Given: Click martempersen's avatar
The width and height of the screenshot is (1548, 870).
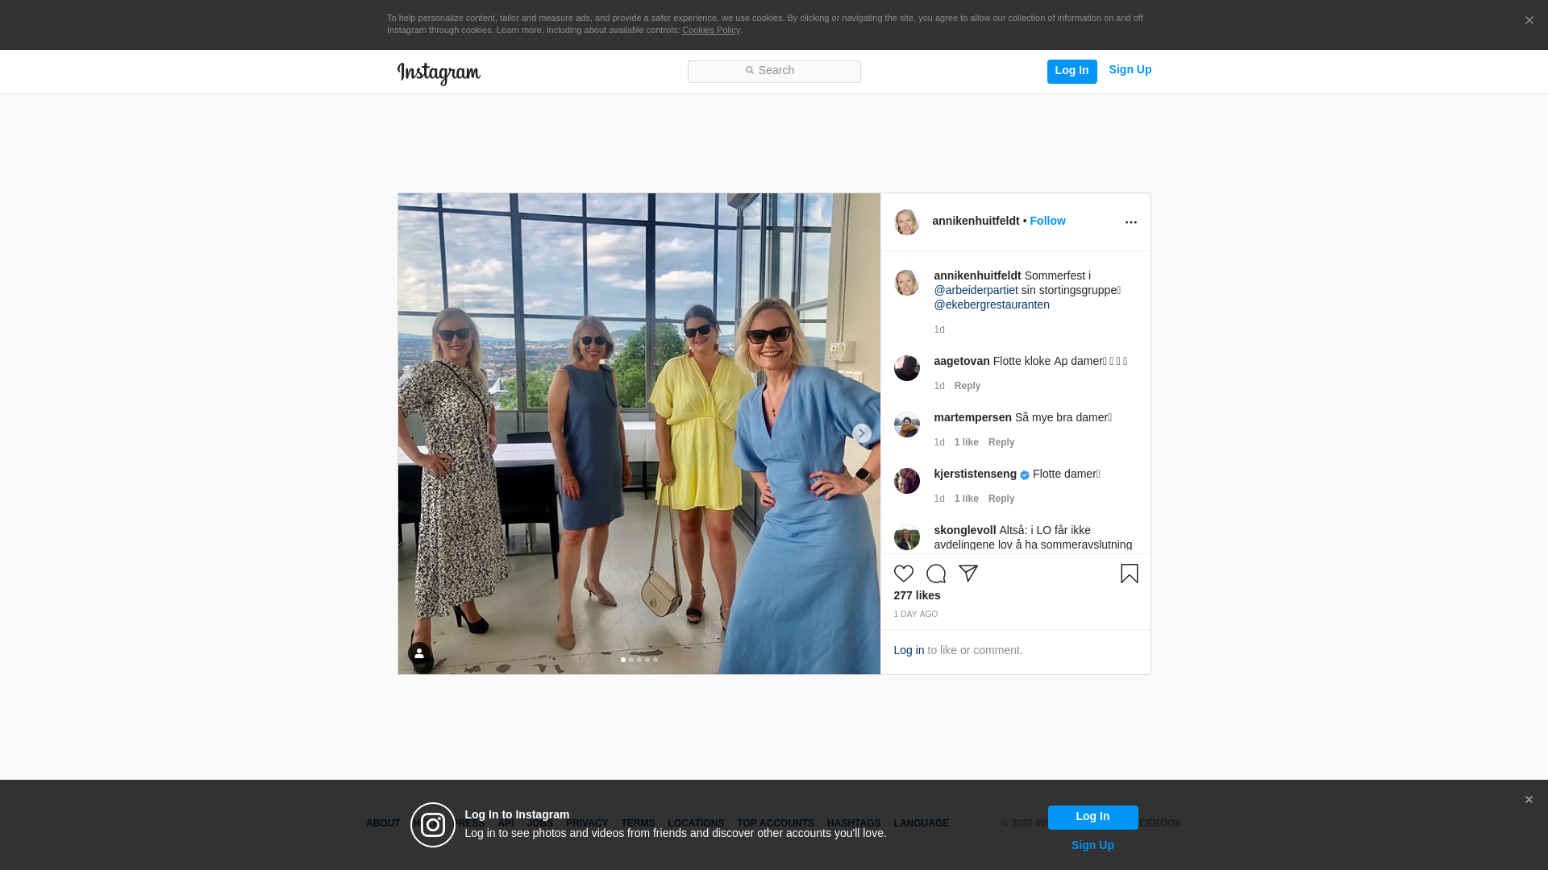Looking at the screenshot, I should [x=907, y=425].
